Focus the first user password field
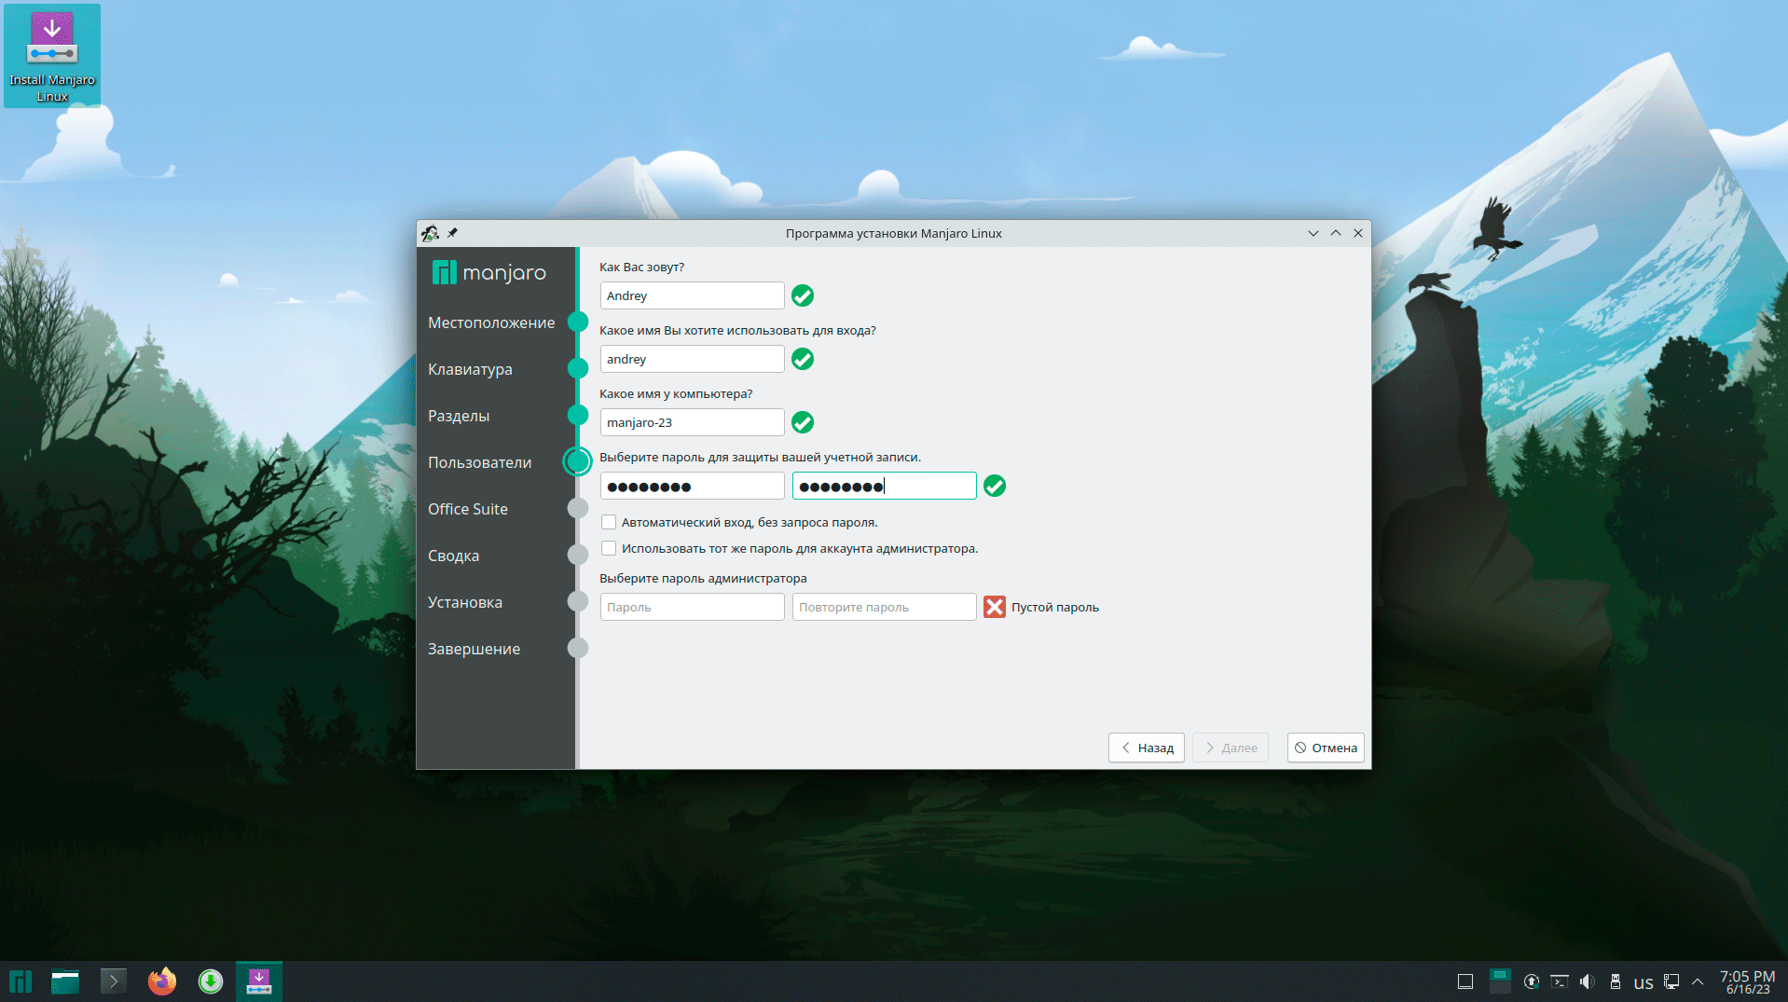The height and width of the screenshot is (1002, 1788). (692, 486)
